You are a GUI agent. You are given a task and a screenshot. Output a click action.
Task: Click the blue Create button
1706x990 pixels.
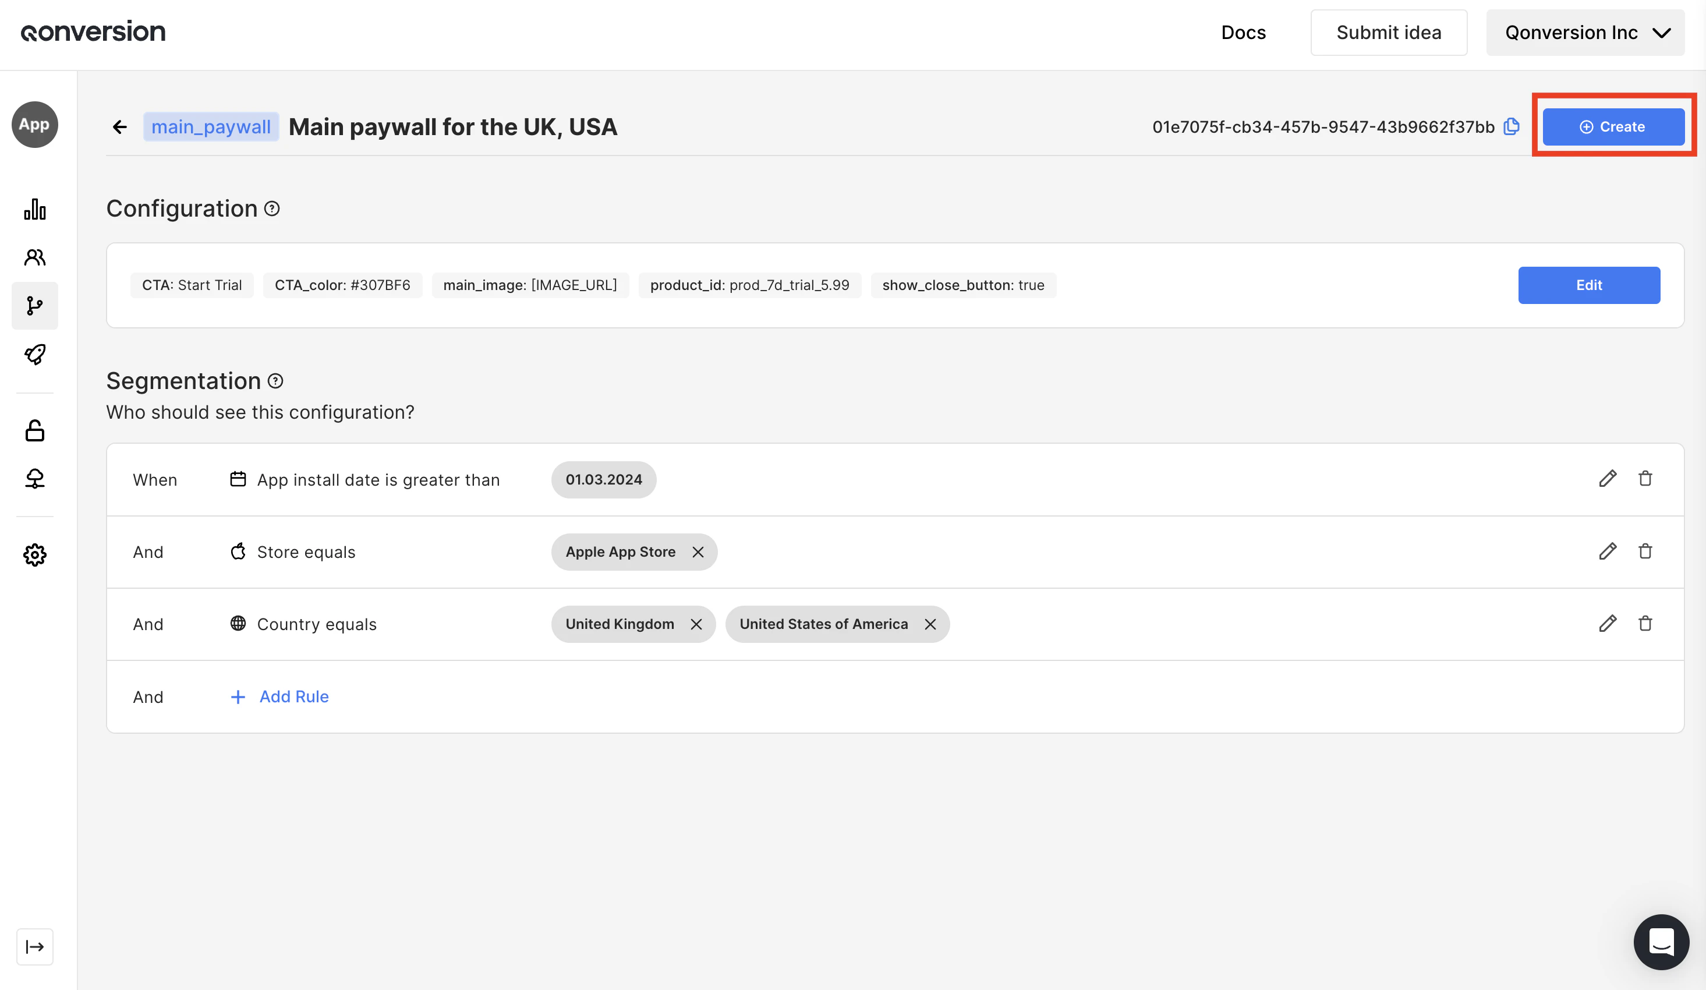point(1613,126)
